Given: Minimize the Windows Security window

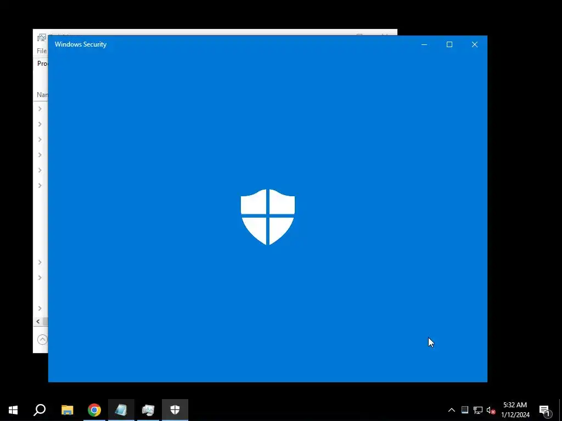Looking at the screenshot, I should 424,44.
